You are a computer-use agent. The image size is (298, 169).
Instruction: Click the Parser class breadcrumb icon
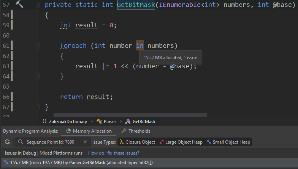click(99, 121)
